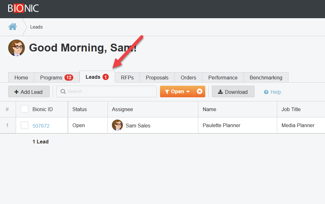Open lead link 507672
Image resolution: width=325 pixels, height=204 pixels.
(41, 126)
